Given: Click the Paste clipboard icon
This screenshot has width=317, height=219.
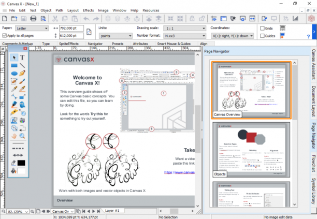Looking at the screenshot, I should pyautogui.click(x=75, y=19).
